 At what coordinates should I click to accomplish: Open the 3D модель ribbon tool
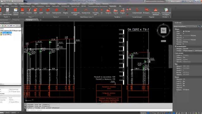tap(146, 11)
